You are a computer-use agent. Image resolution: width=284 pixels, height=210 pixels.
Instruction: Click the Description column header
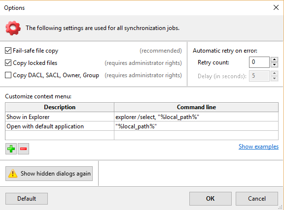click(60, 107)
